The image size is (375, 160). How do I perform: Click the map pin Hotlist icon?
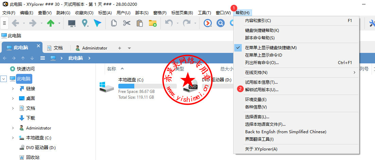[x=84, y=23]
